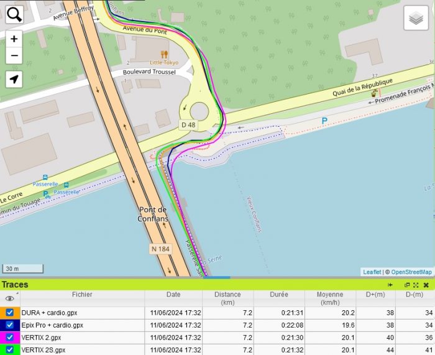Toggle visibility of all traces with eye icon
This screenshot has width=435, height=355.
(9, 299)
